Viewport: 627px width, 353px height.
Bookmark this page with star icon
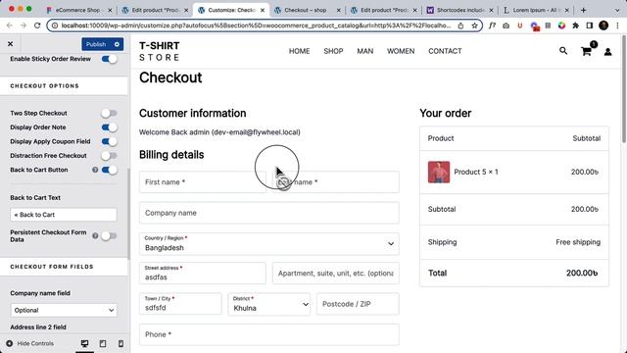coord(474,25)
